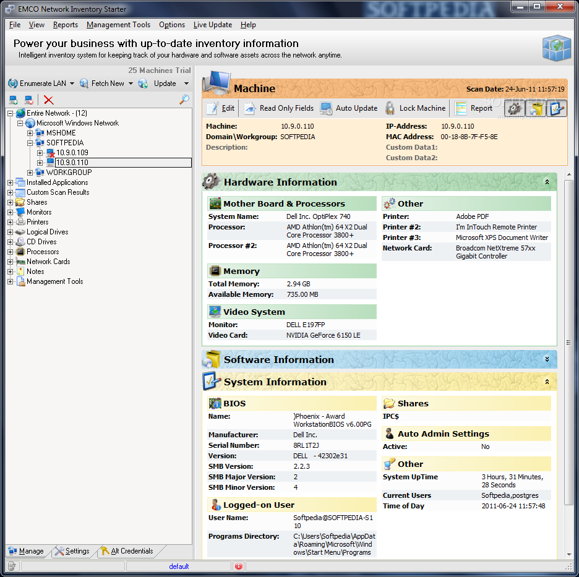Click the Printers icon in tree
This screenshot has width=579, height=577.
20,222
